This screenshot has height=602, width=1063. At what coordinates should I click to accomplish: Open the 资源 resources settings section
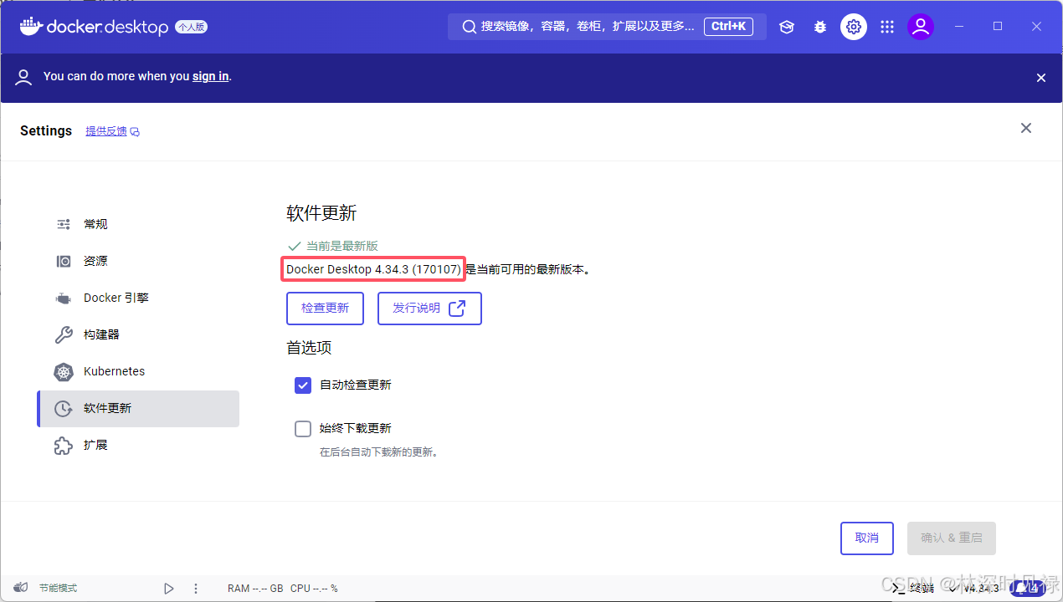[x=138, y=261]
